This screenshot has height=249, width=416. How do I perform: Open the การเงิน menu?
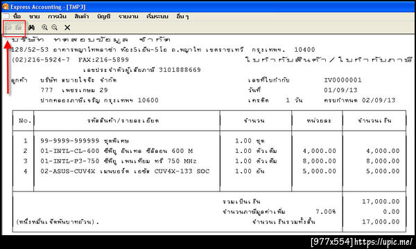57,17
